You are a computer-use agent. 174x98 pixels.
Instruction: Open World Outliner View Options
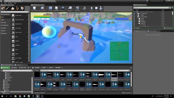[168, 28]
